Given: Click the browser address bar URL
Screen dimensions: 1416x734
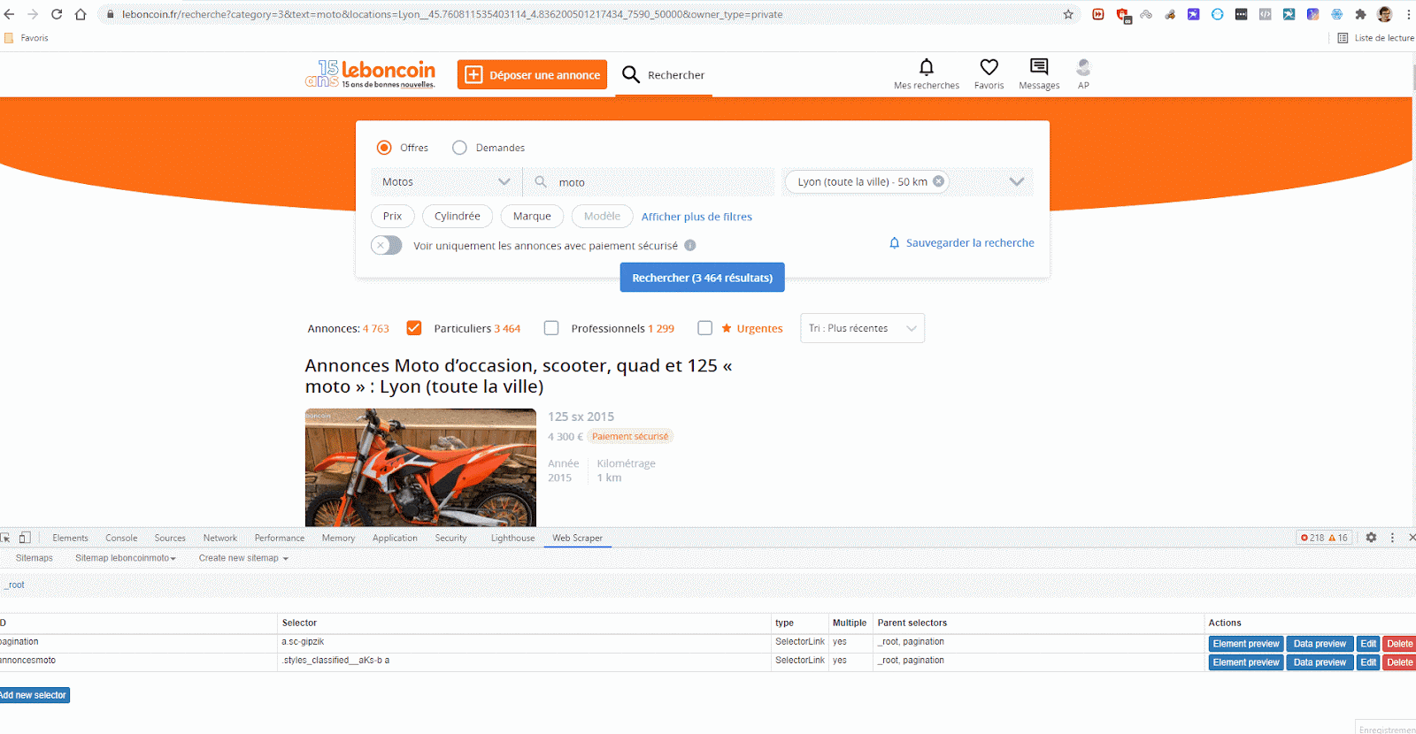Looking at the screenshot, I should pos(452,14).
